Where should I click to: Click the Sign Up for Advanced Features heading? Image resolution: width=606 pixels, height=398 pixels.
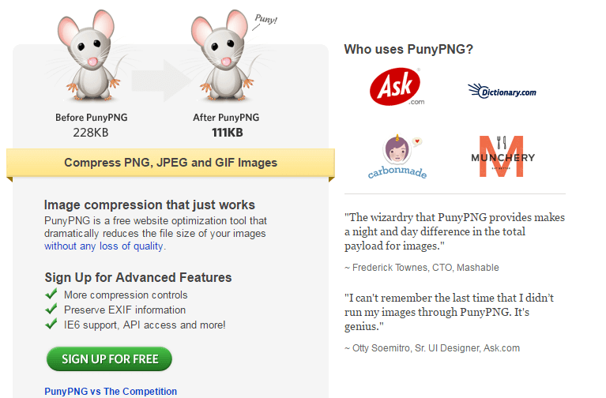tap(138, 278)
